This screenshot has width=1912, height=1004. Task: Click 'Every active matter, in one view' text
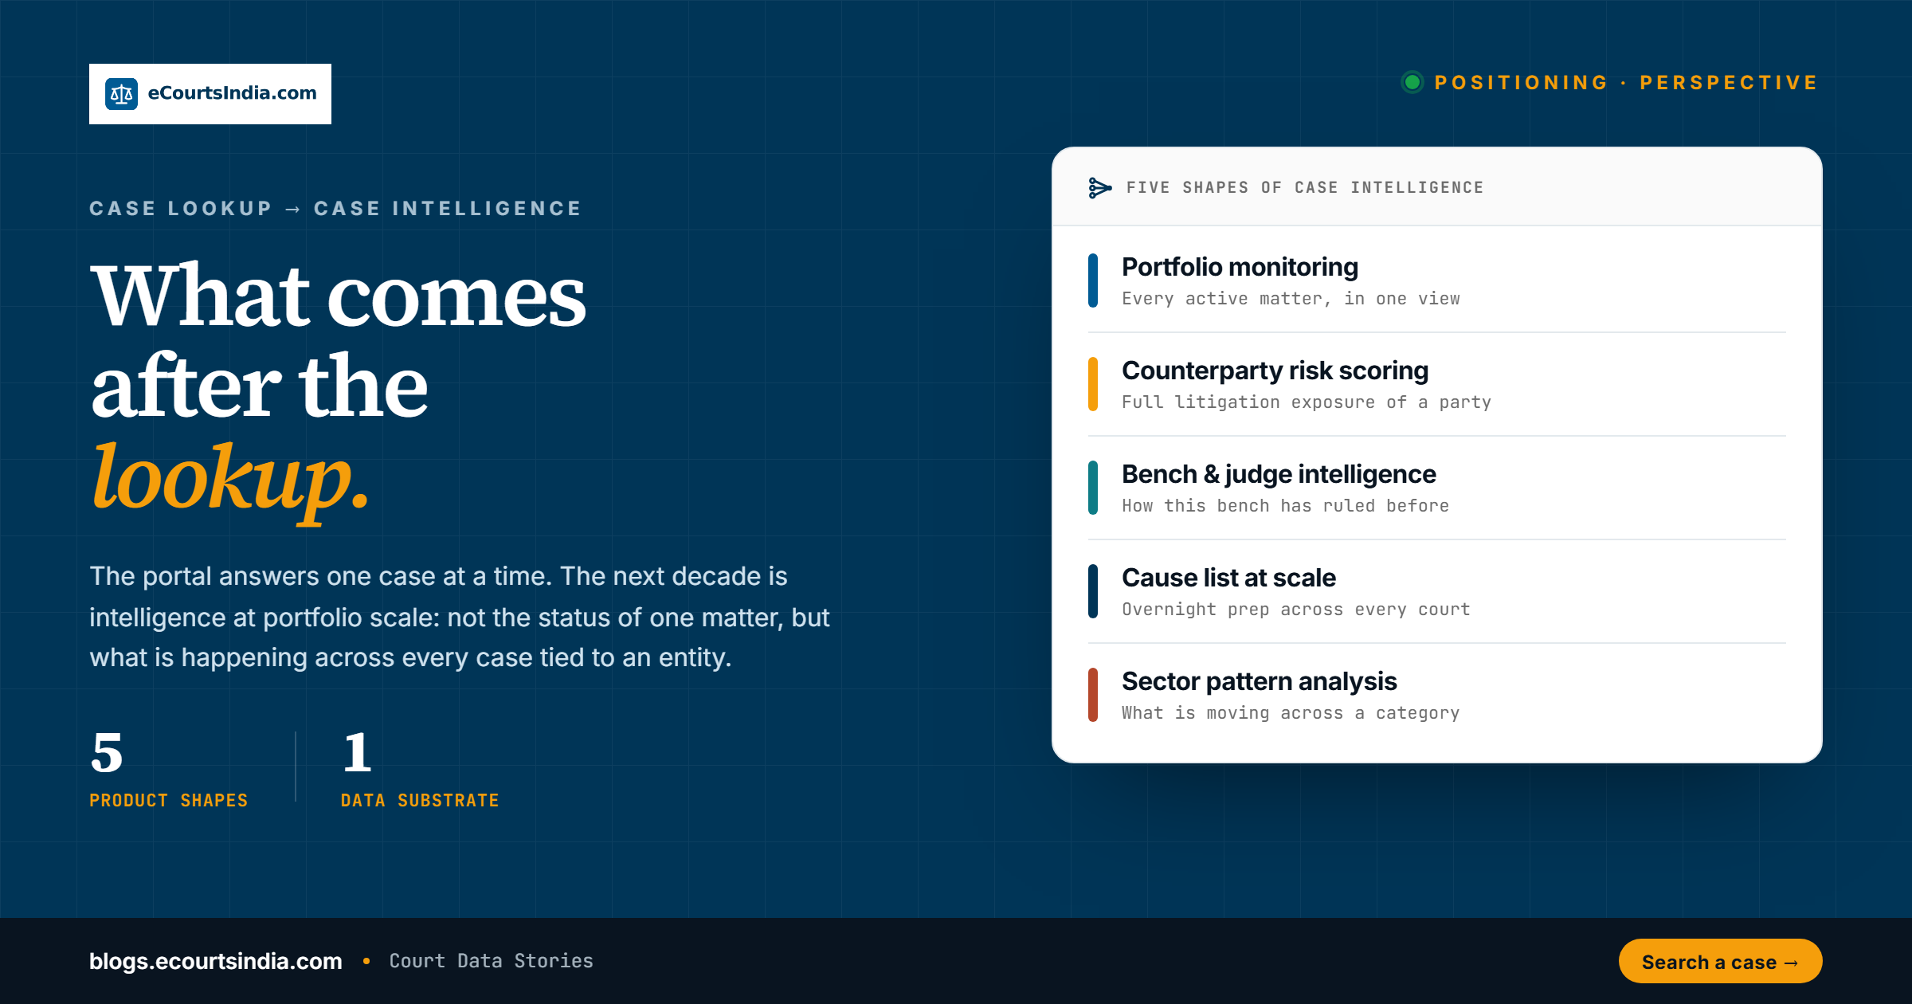(x=1291, y=299)
